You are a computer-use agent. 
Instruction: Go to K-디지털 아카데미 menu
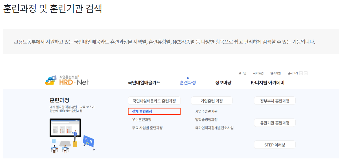(x=268, y=83)
